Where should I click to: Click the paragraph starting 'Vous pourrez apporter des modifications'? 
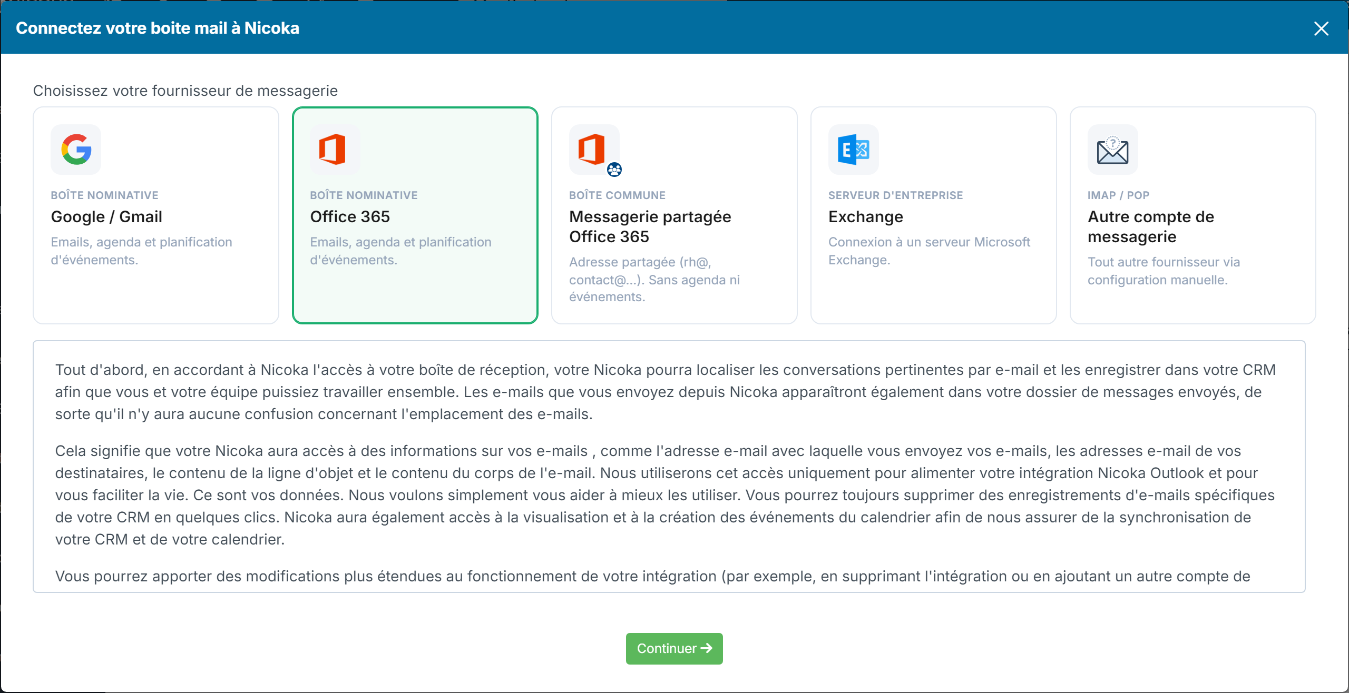pos(652,576)
